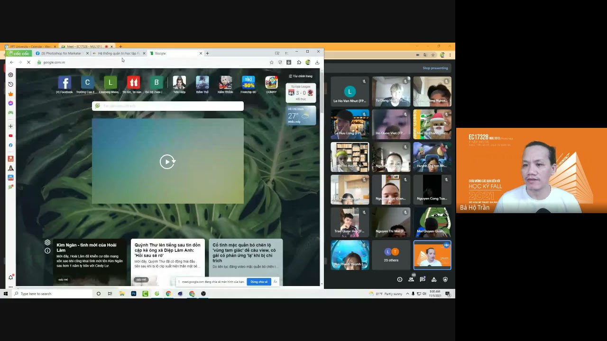Open news feed settings gear
The width and height of the screenshot is (607, 341).
coord(47,242)
